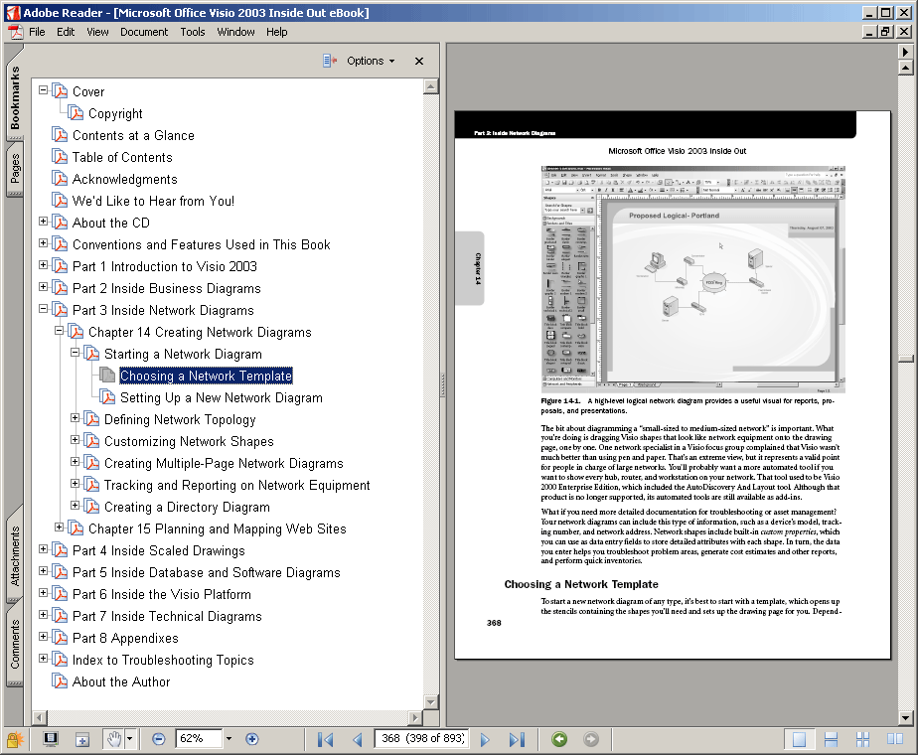Collapse Chapter 14 Creating Network Diagrams
Image resolution: width=918 pixels, height=755 pixels.
tap(59, 331)
